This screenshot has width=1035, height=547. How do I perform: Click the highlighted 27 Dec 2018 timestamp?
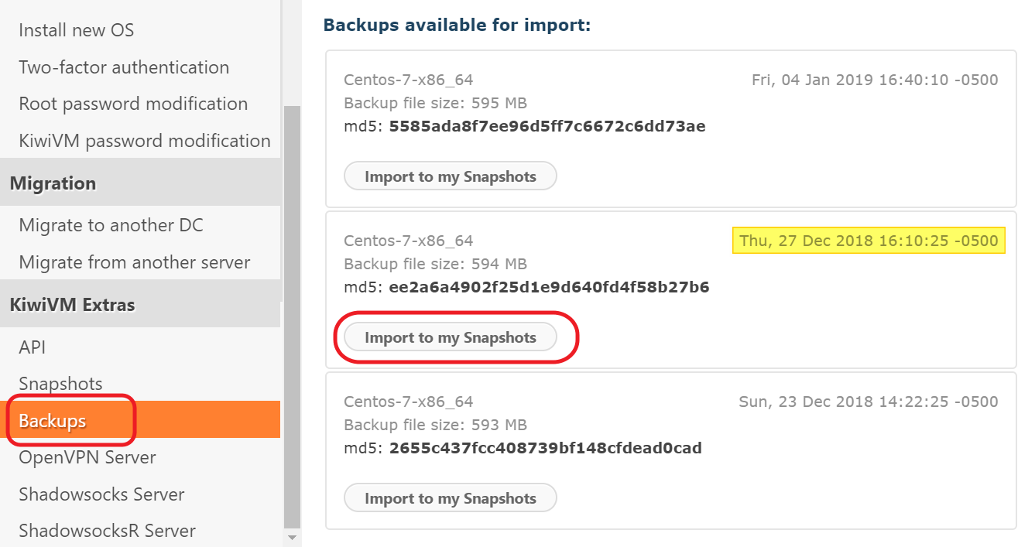click(869, 241)
